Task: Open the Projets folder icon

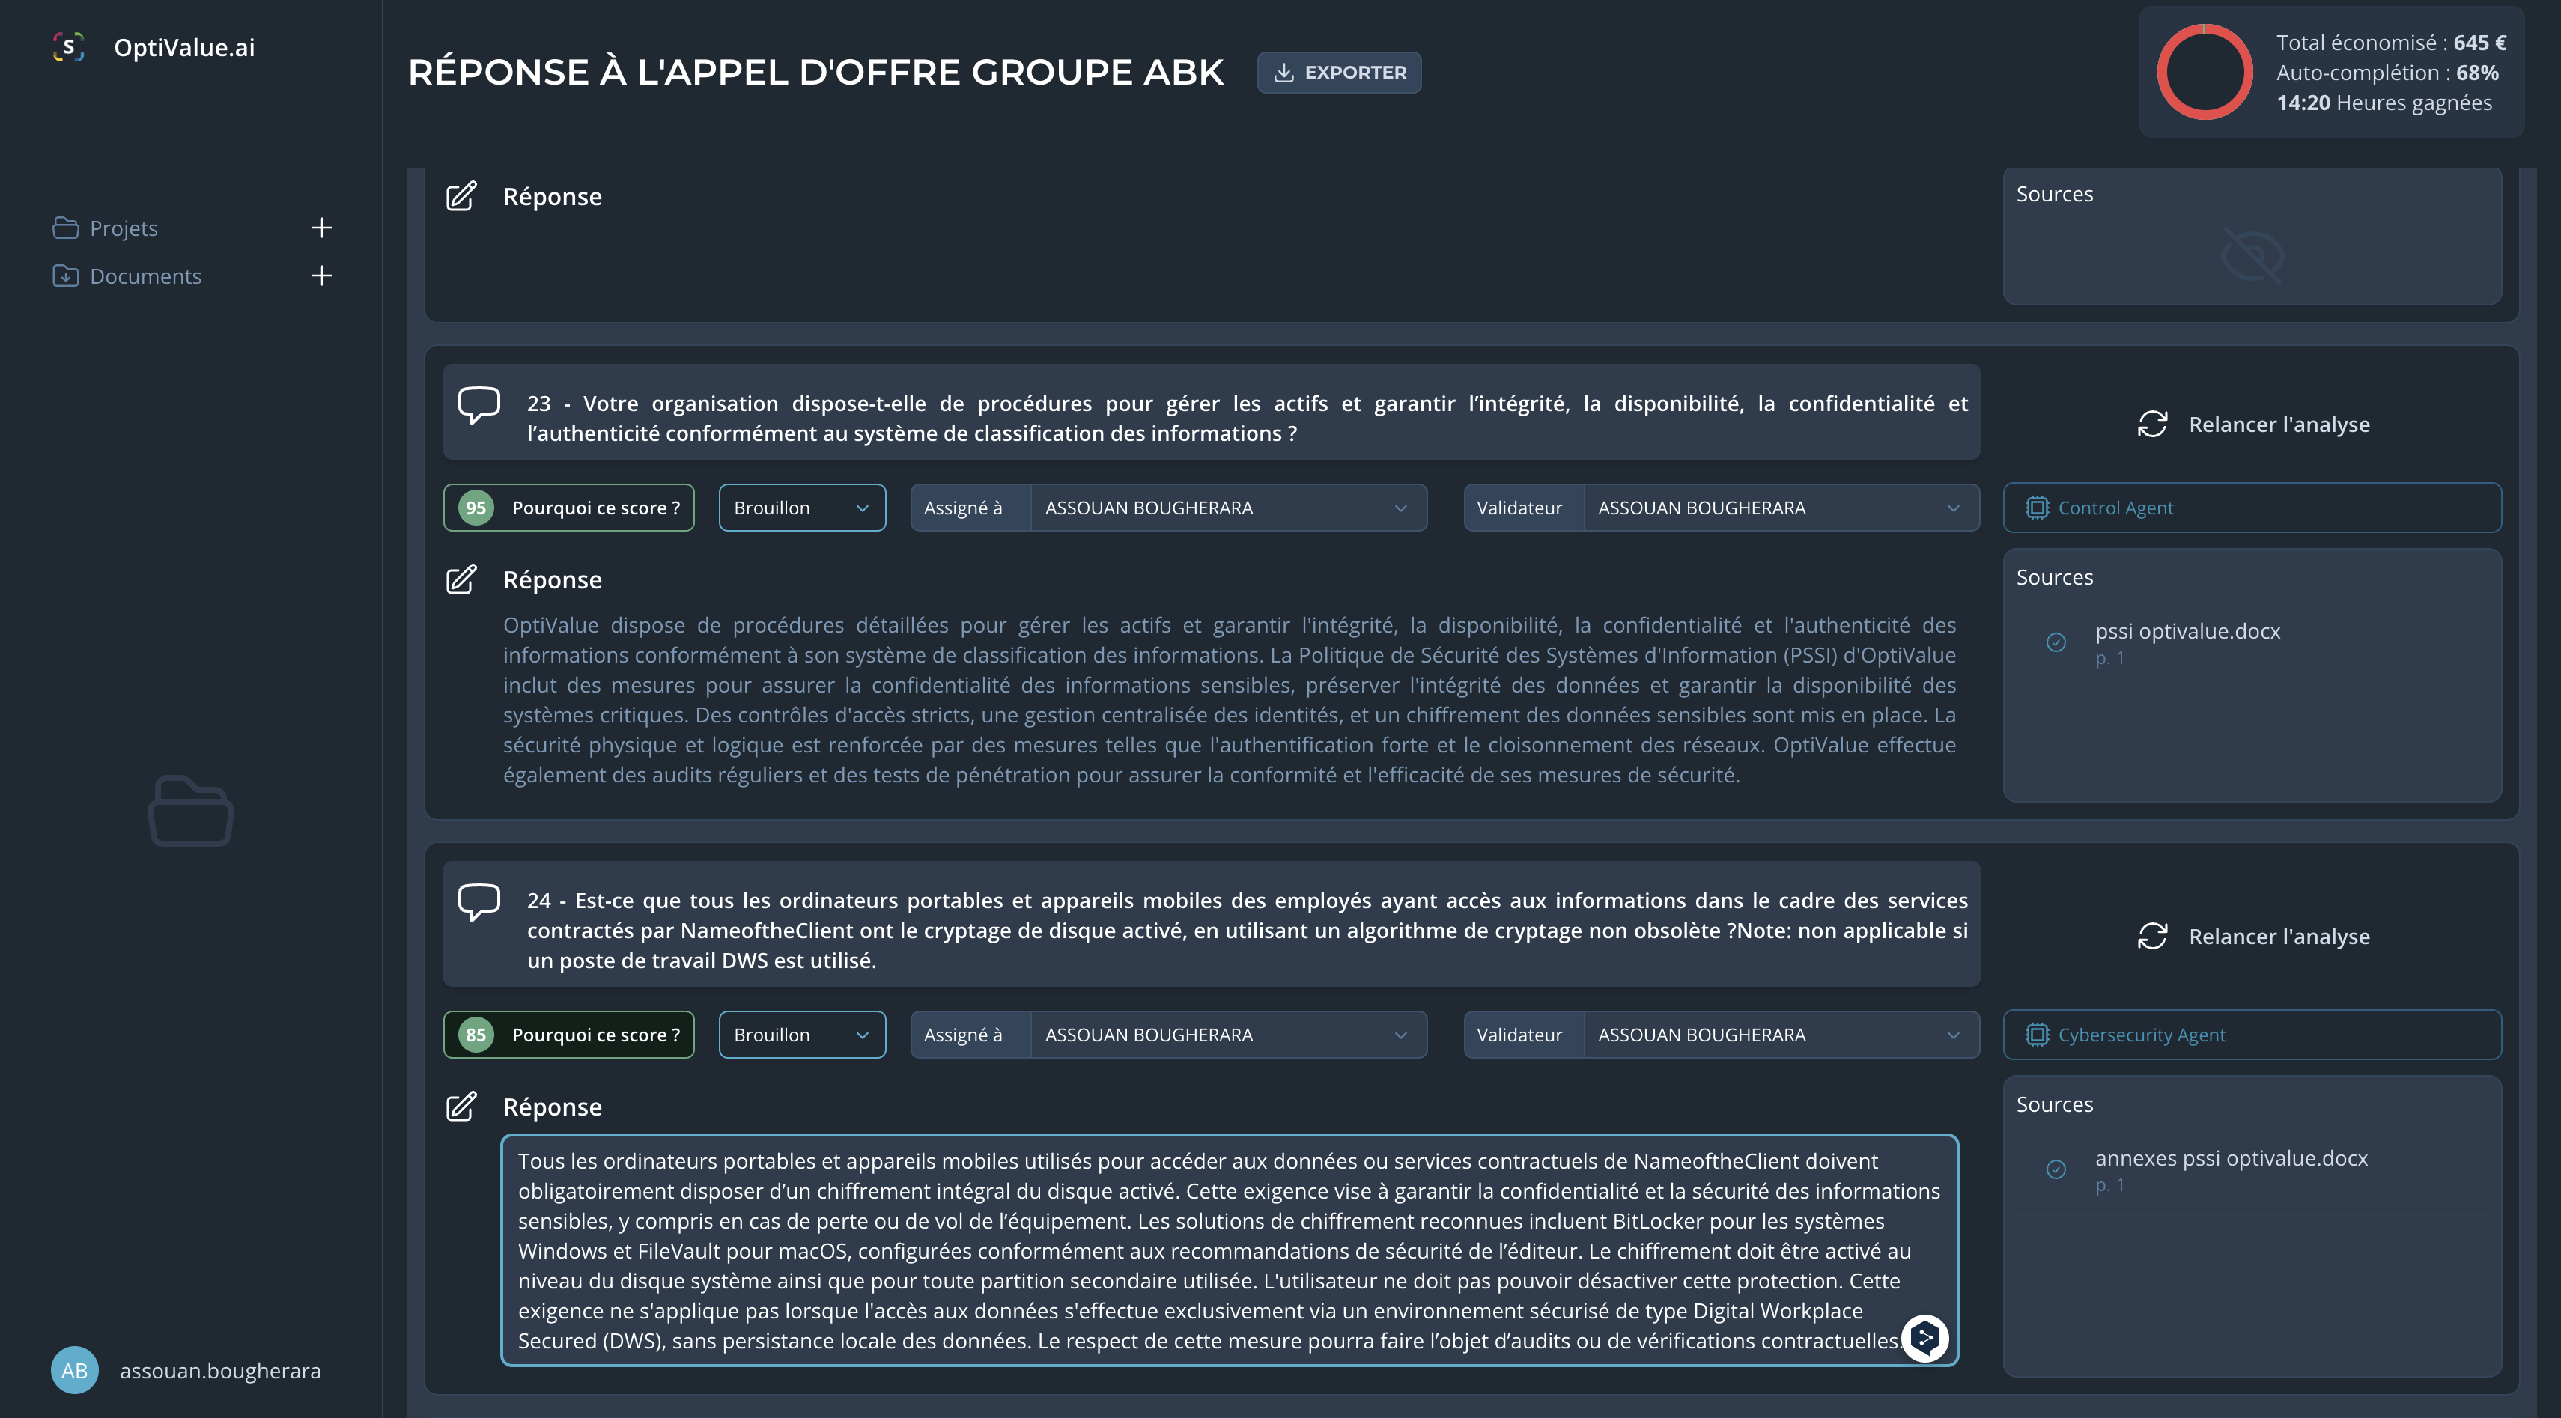Action: 66,228
